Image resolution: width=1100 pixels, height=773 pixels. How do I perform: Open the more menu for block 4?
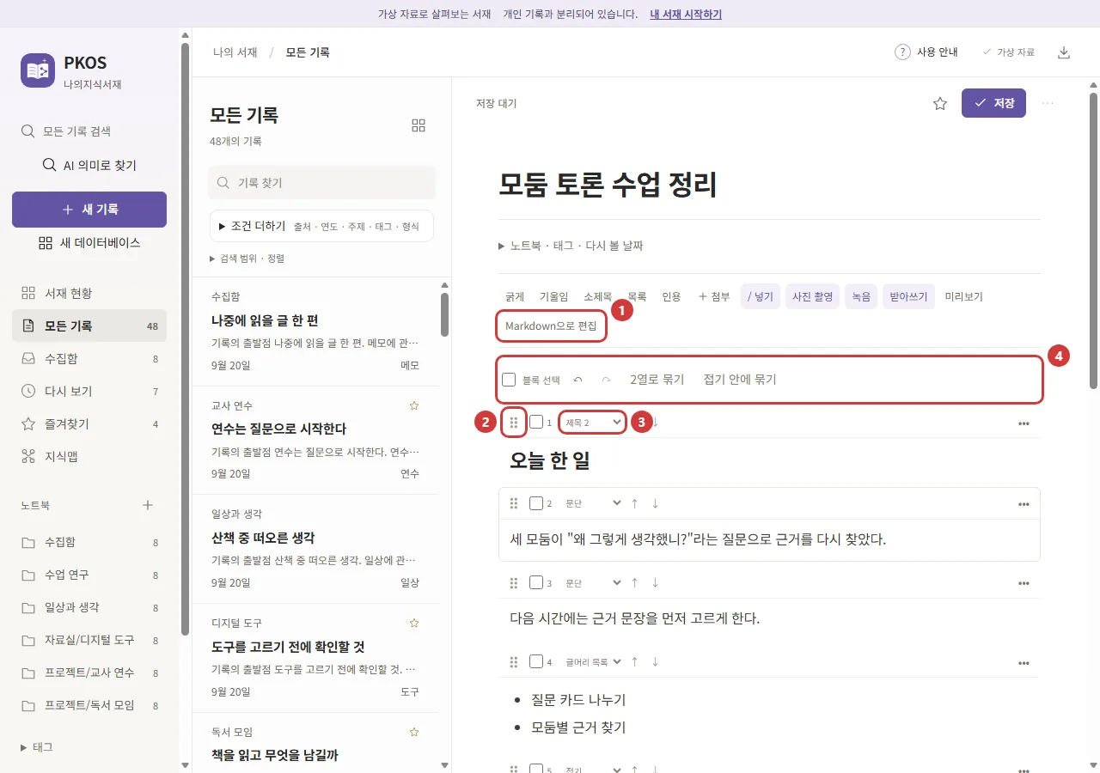coord(1024,663)
